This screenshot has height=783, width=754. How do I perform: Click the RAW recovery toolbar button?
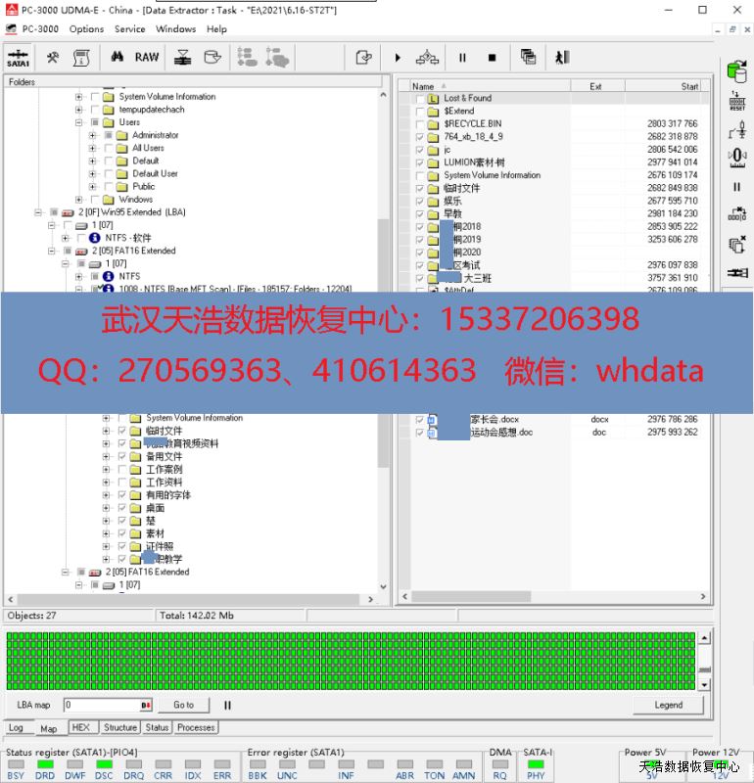[x=147, y=58]
